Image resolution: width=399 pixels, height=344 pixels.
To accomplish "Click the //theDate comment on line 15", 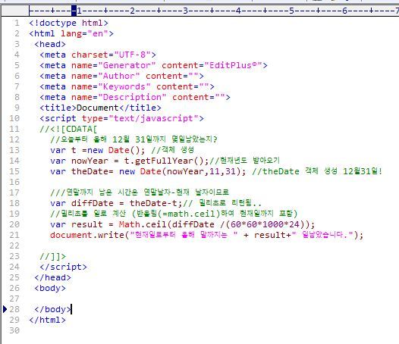I will 317,171.
